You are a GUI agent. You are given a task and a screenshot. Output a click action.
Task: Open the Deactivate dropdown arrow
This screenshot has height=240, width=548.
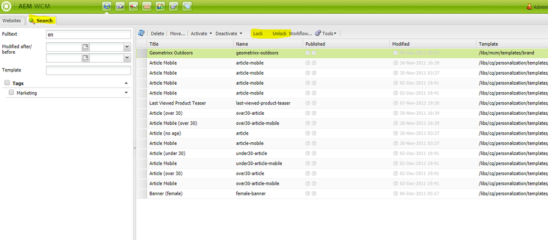(241, 34)
